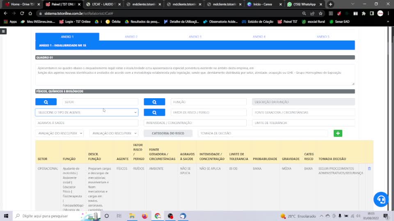Image resolution: width=394 pixels, height=221 pixels.
Task: Open Apps shortcut in bookmarks bar
Action: coord(10,22)
